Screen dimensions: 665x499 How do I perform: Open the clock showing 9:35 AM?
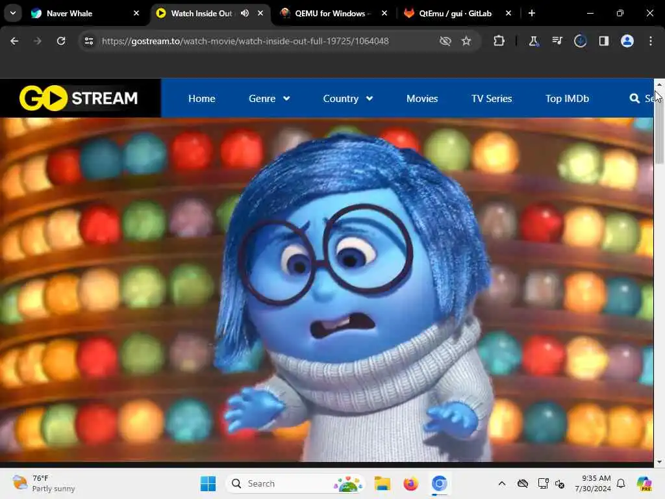tap(592, 483)
